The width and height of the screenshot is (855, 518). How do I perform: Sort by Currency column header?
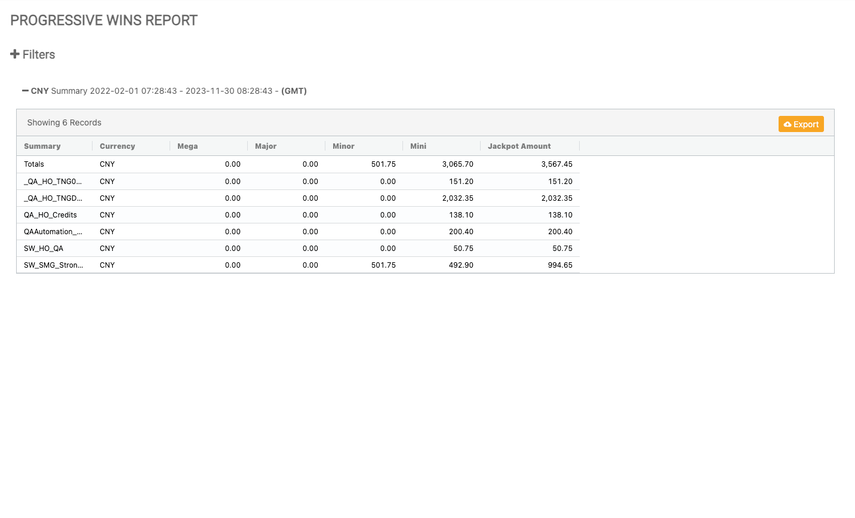pyautogui.click(x=117, y=146)
